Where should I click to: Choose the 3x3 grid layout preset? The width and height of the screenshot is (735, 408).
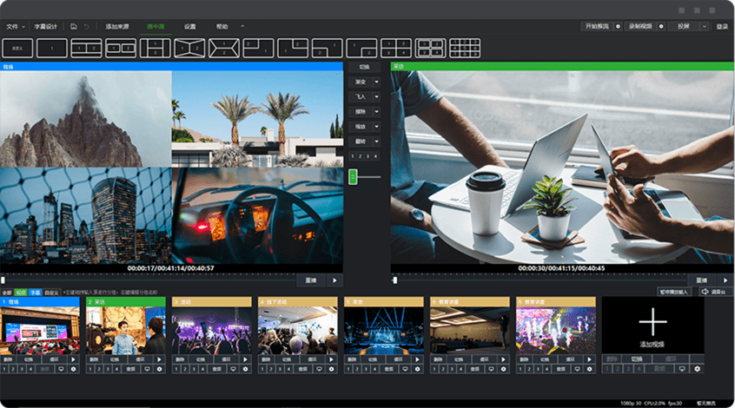pos(465,48)
